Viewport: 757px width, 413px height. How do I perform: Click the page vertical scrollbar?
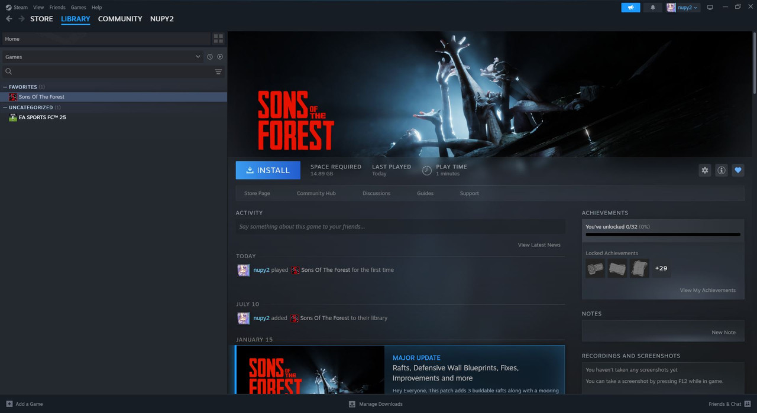(x=754, y=62)
